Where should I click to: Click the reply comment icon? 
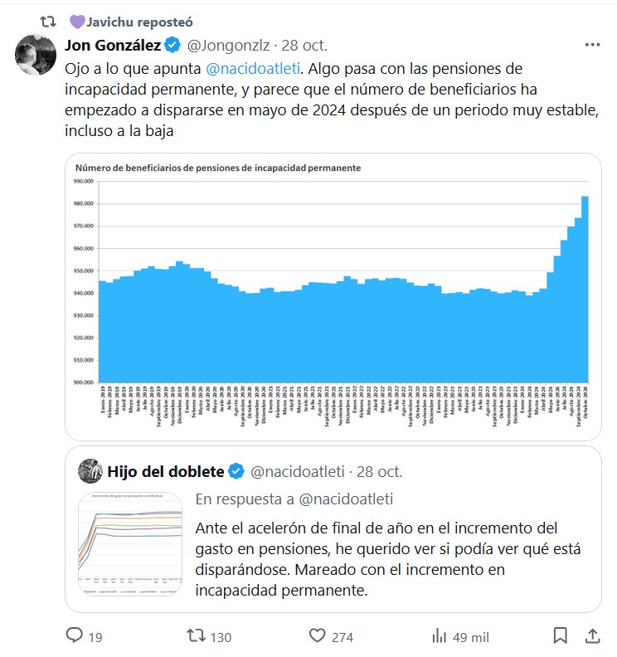[74, 636]
